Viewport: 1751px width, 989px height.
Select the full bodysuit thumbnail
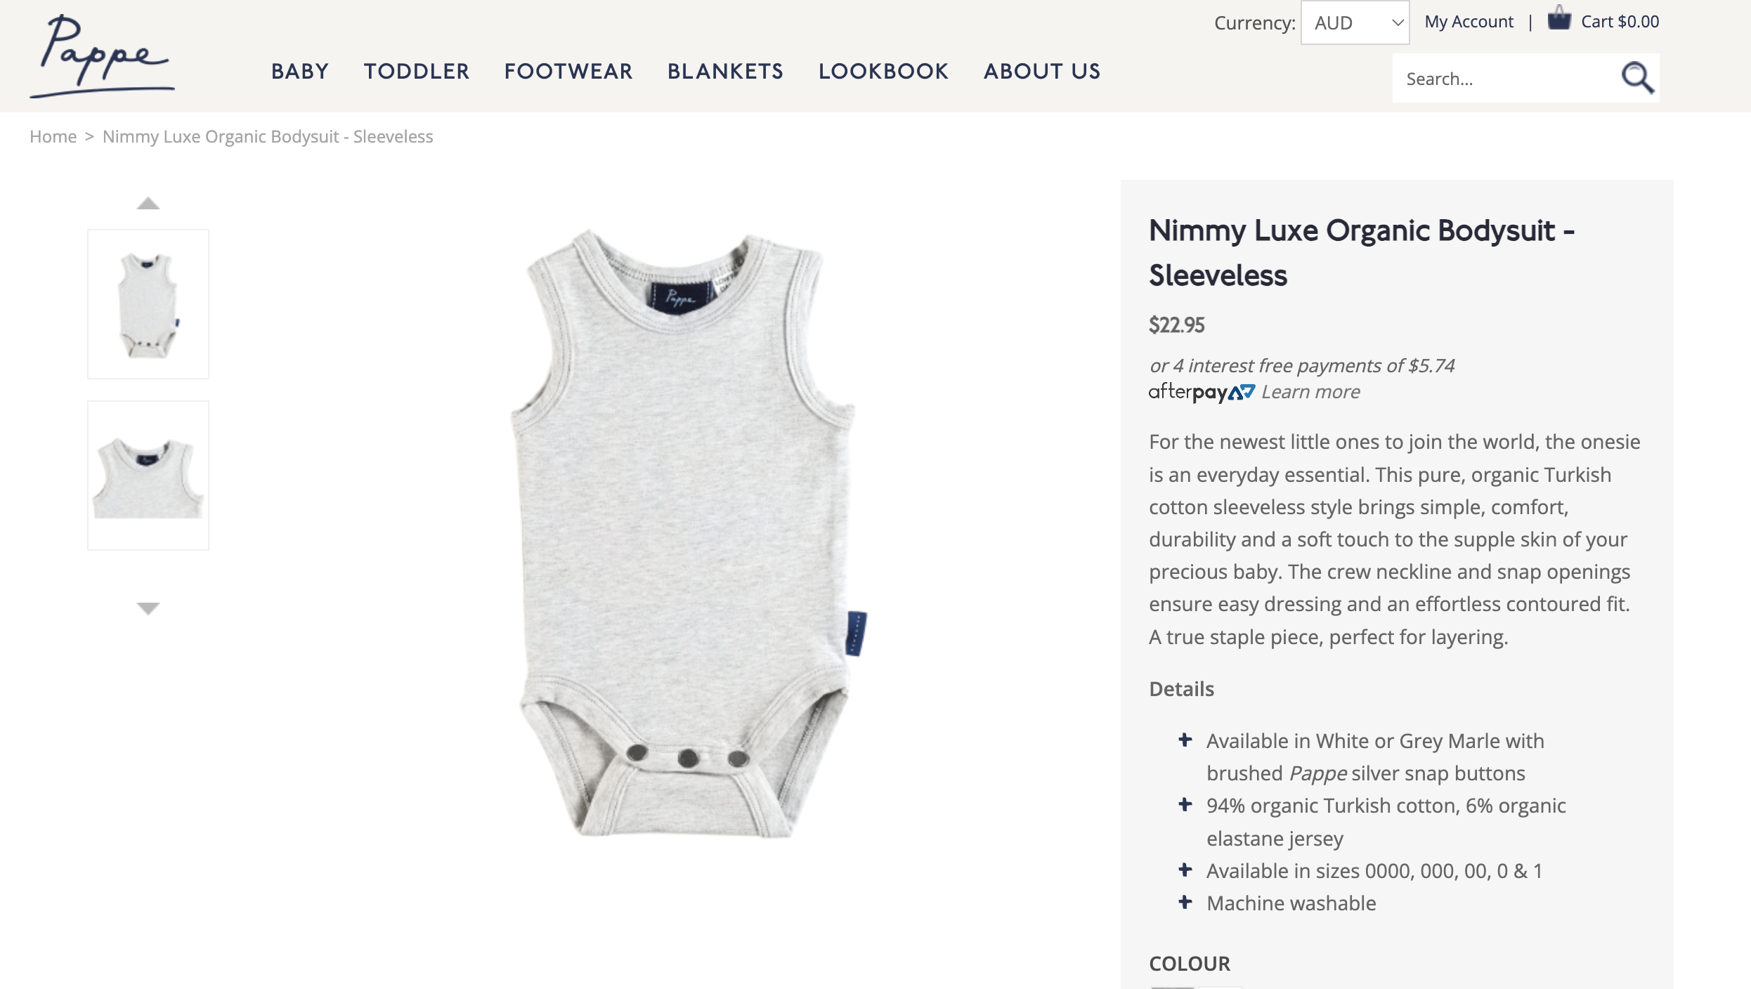[148, 304]
